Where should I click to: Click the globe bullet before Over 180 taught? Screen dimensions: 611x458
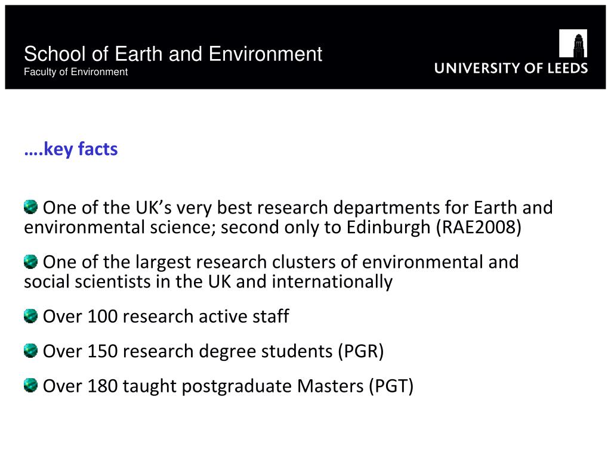pos(30,386)
